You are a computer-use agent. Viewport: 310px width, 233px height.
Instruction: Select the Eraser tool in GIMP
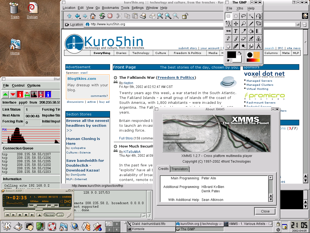pos(243,39)
